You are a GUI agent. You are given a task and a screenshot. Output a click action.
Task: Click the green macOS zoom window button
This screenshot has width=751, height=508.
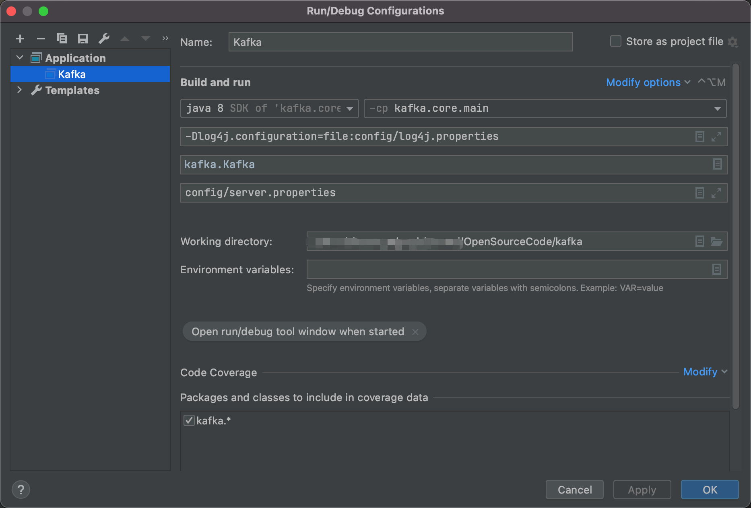[x=43, y=11]
